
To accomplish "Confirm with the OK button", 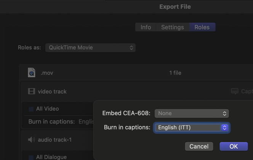I will [234, 146].
